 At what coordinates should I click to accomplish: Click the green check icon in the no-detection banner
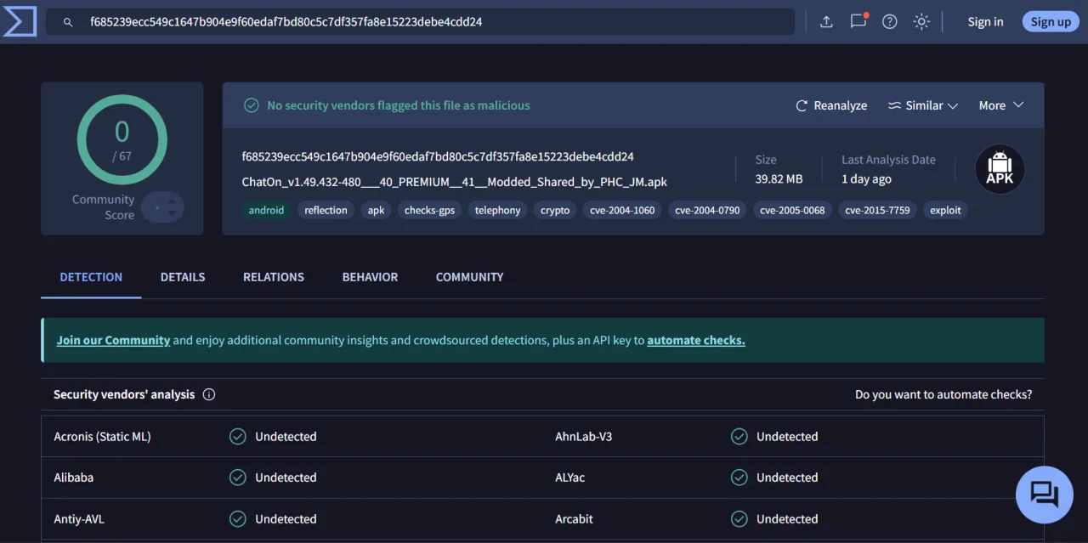[x=252, y=105]
